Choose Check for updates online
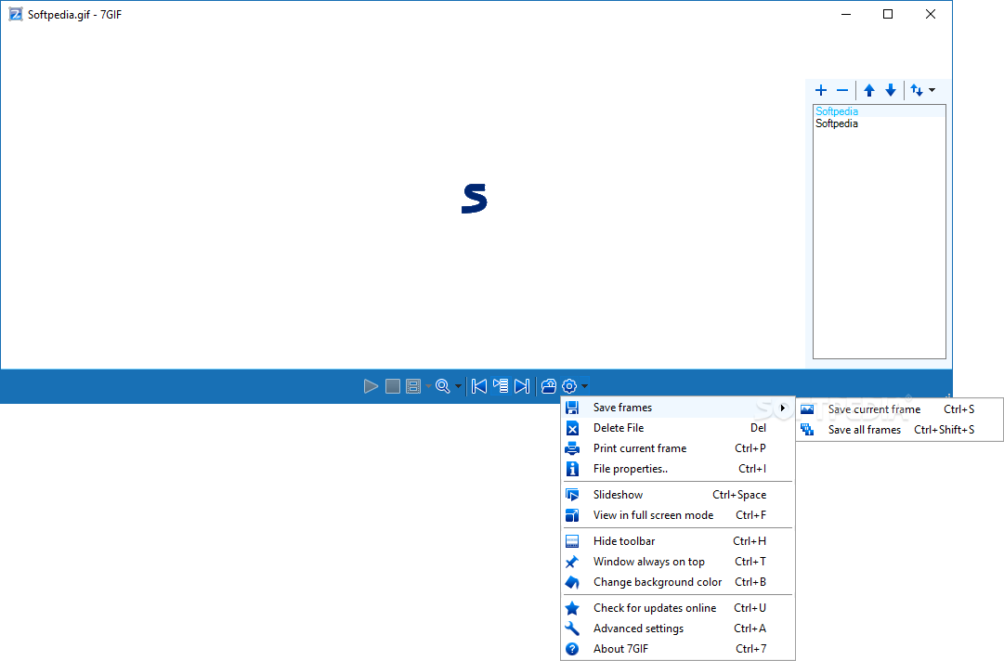The width and height of the screenshot is (1004, 661). [x=677, y=608]
